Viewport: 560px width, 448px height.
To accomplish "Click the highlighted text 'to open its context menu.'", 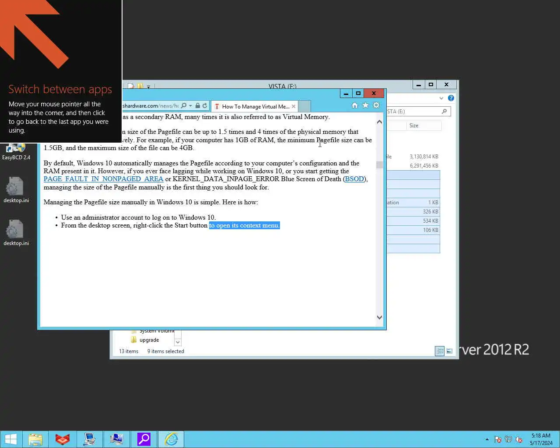I will tap(244, 225).
